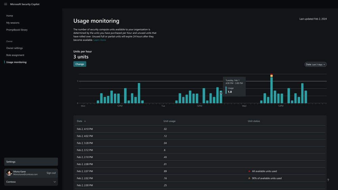This screenshot has height=190, width=338.
Task: Click the red all units used alert icon
Action: (249, 171)
